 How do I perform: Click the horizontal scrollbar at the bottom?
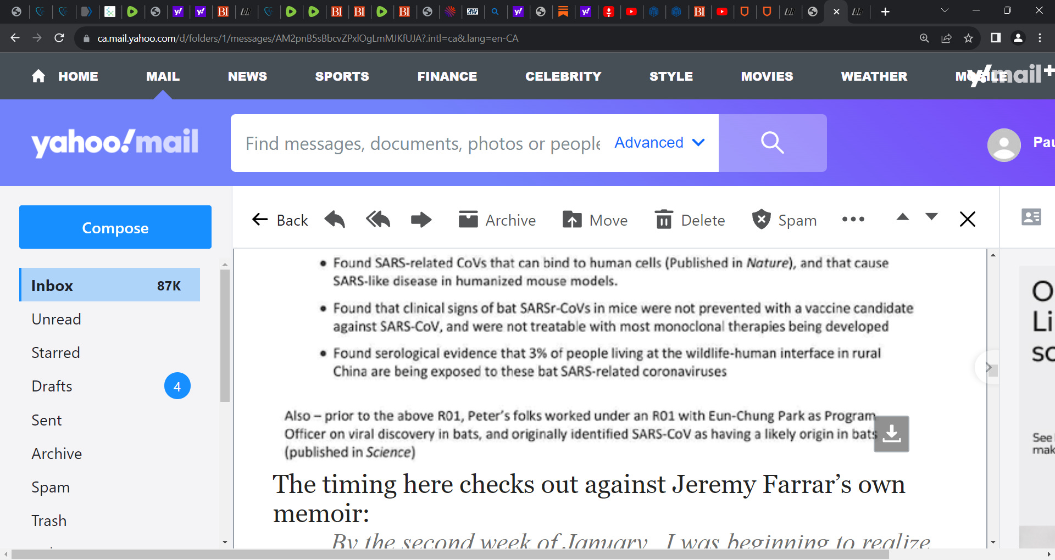pos(451,555)
